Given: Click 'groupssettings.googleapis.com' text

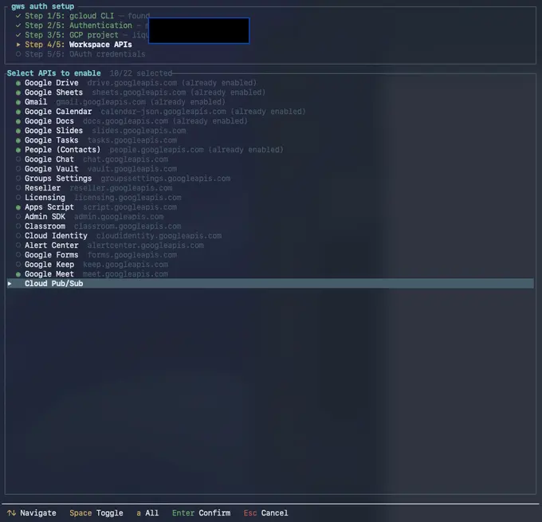Looking at the screenshot, I should tap(166, 179).
